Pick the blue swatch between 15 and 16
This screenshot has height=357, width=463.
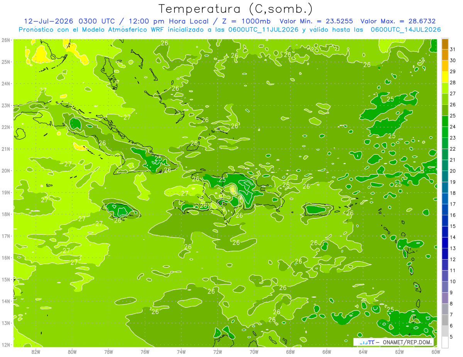(445, 221)
